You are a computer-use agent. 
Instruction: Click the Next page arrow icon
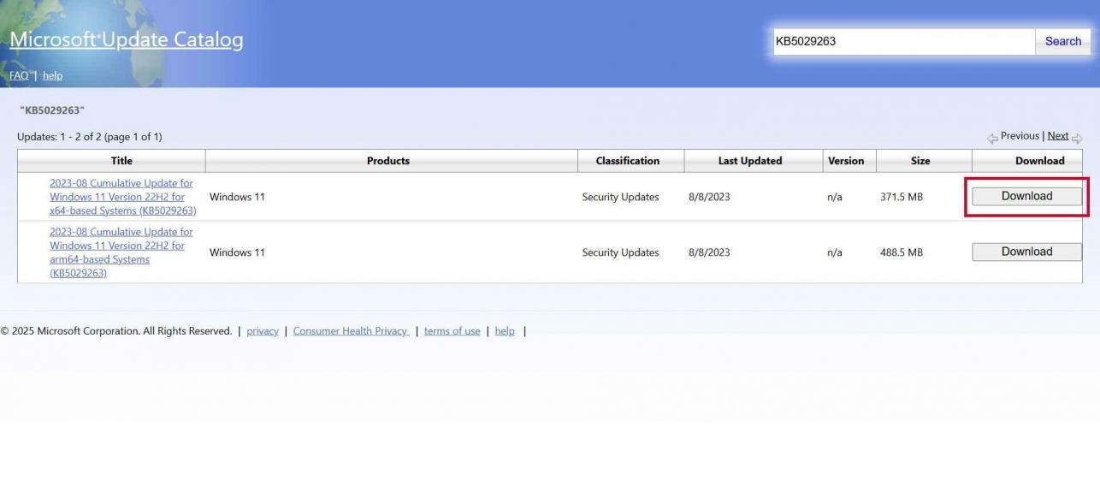[1077, 138]
